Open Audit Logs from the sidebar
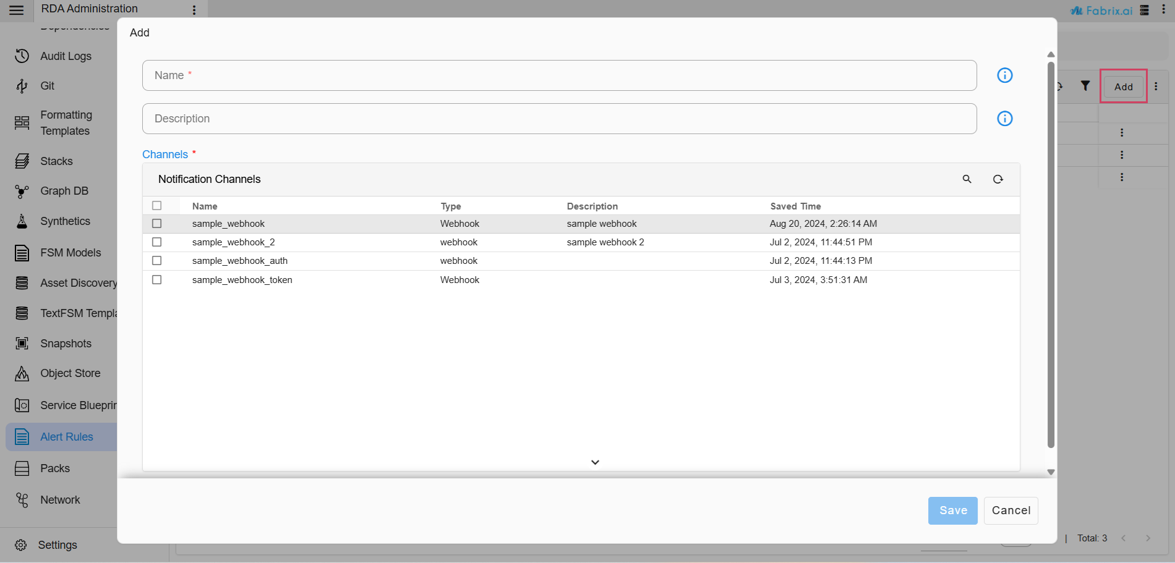Image resolution: width=1175 pixels, height=563 pixels. coord(66,56)
